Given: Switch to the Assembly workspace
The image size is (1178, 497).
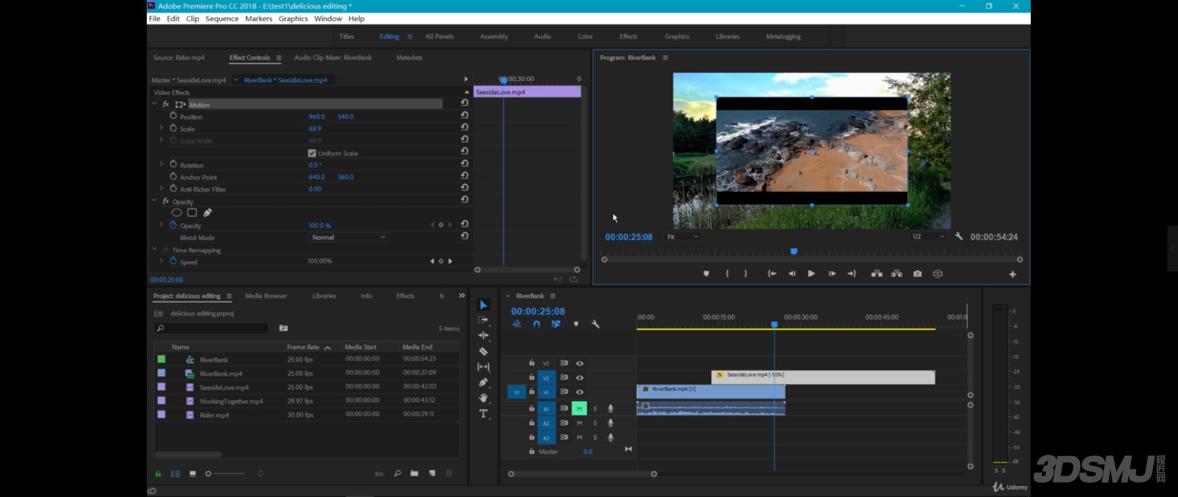Looking at the screenshot, I should click(494, 36).
